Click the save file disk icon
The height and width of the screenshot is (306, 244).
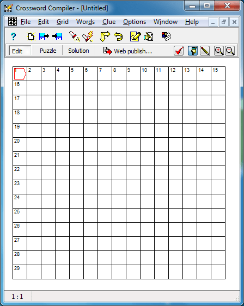(x=57, y=36)
